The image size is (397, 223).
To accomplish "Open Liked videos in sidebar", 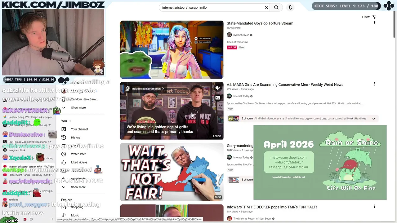I will (x=79, y=162).
